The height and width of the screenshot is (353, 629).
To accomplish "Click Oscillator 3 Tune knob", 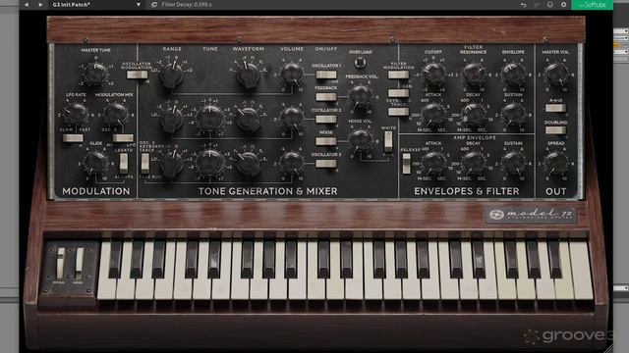I will tap(209, 162).
